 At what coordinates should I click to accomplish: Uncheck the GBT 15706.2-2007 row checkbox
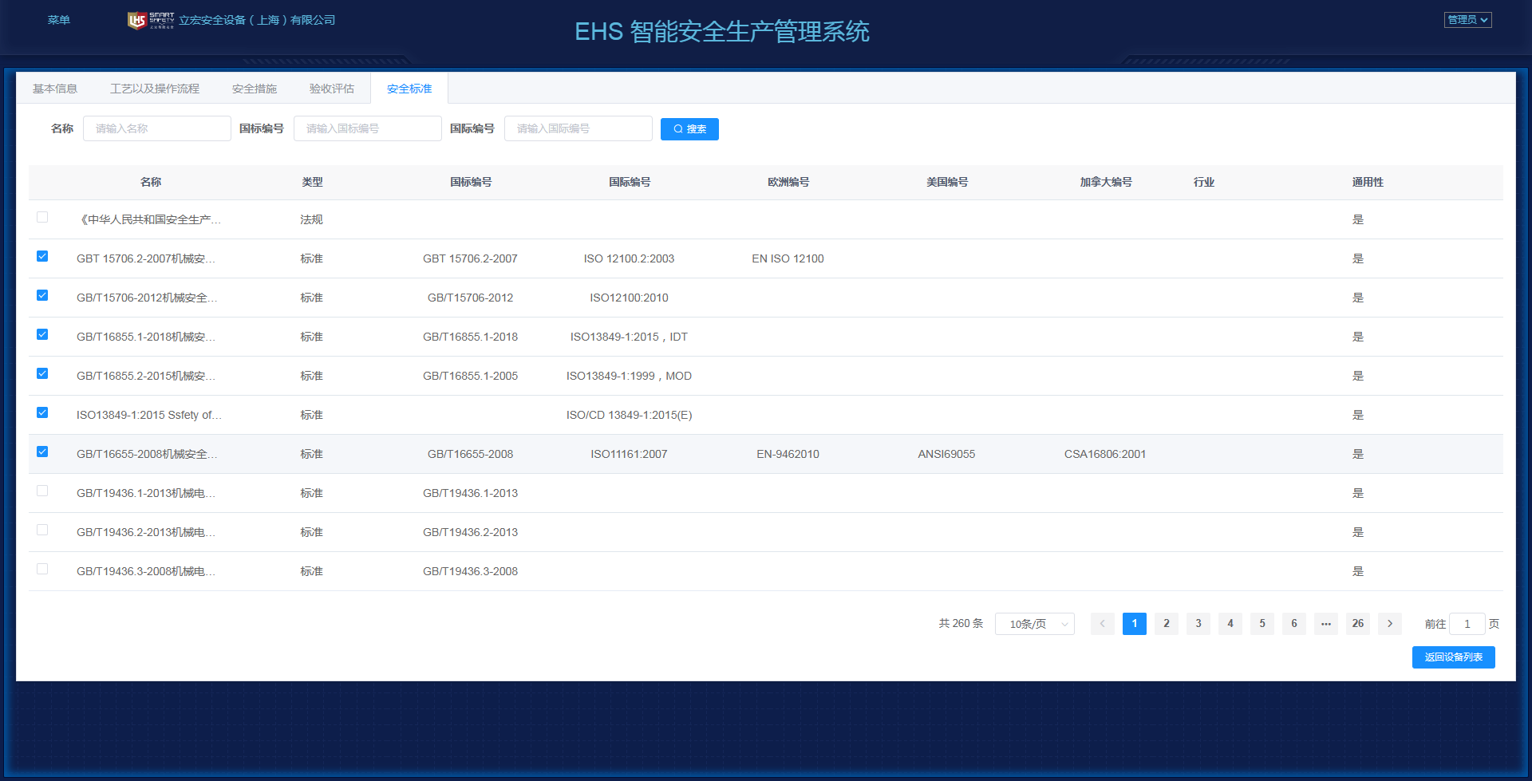[x=42, y=256]
